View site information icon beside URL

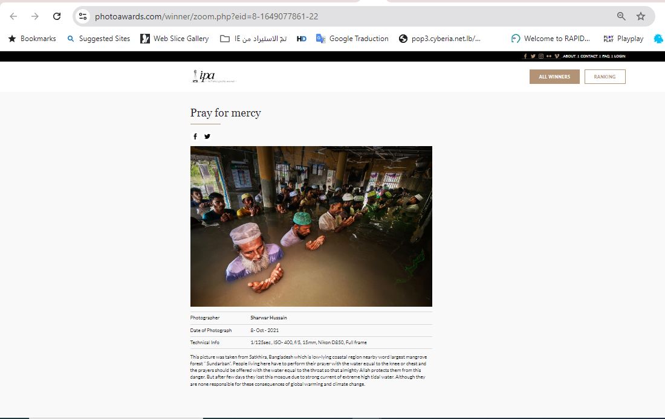pos(83,16)
